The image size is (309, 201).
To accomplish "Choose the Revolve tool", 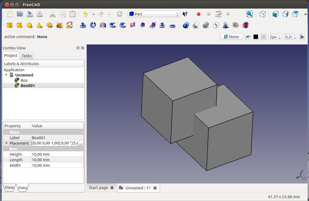I will (x=93, y=25).
